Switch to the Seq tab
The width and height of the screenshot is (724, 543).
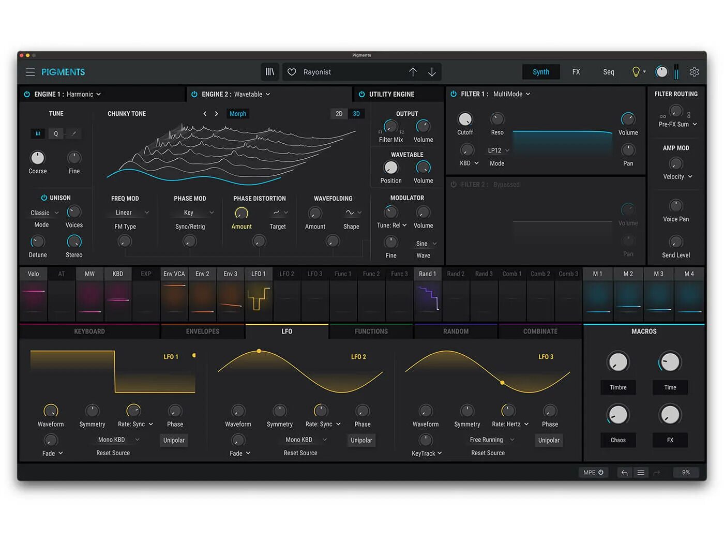click(x=609, y=72)
